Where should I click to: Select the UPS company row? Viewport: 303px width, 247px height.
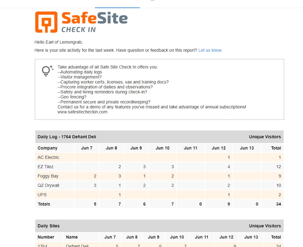[x=42, y=195]
